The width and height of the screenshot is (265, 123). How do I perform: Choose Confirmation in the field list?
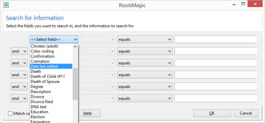coord(51,56)
